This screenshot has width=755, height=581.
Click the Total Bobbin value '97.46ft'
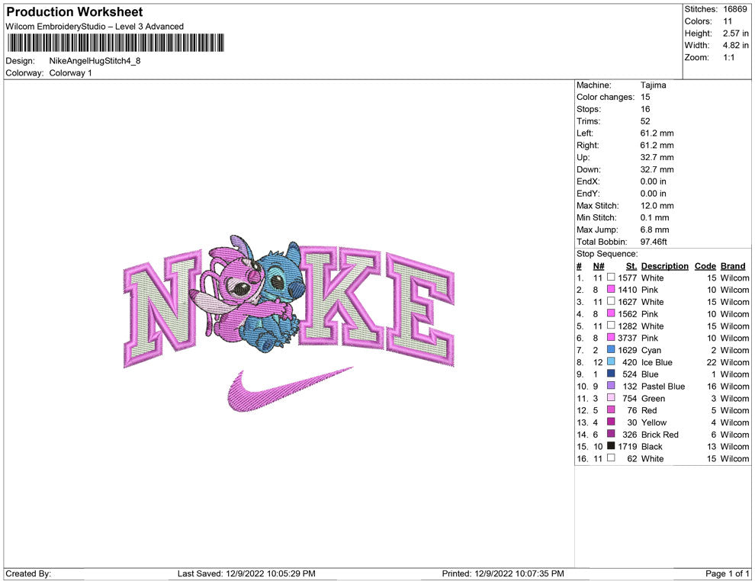[654, 242]
